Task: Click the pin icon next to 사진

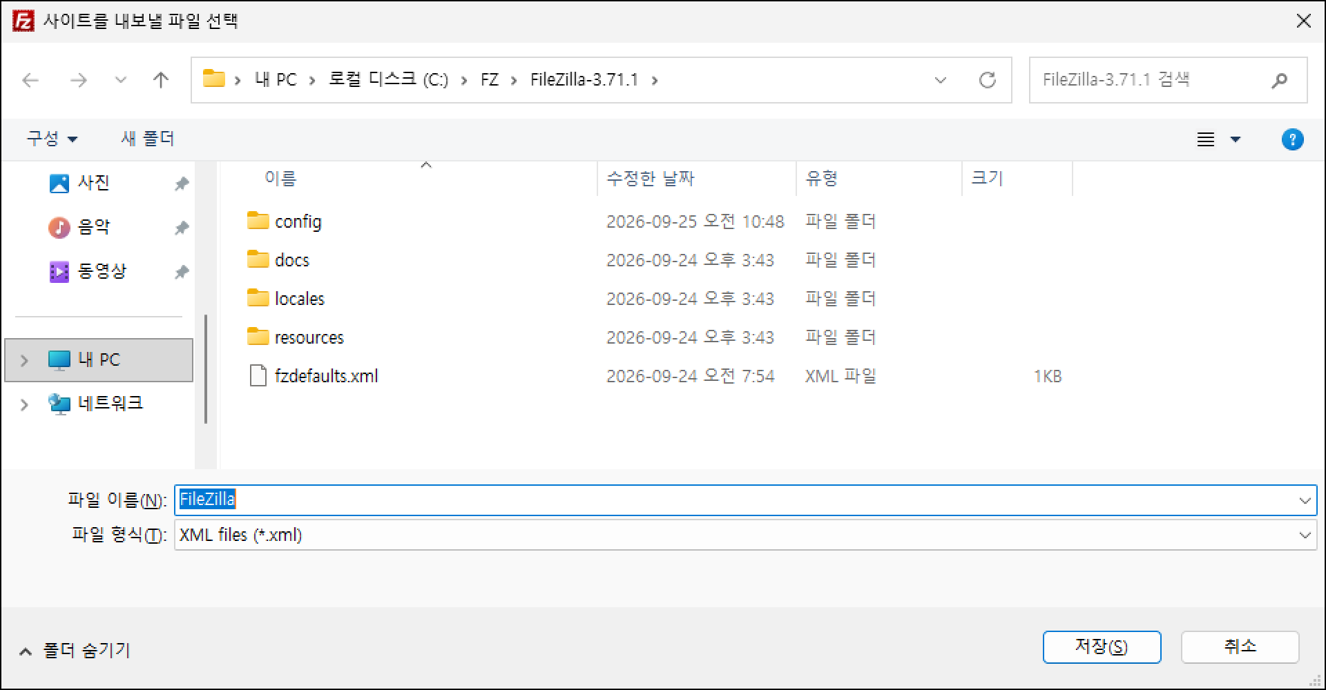Action: click(x=182, y=184)
